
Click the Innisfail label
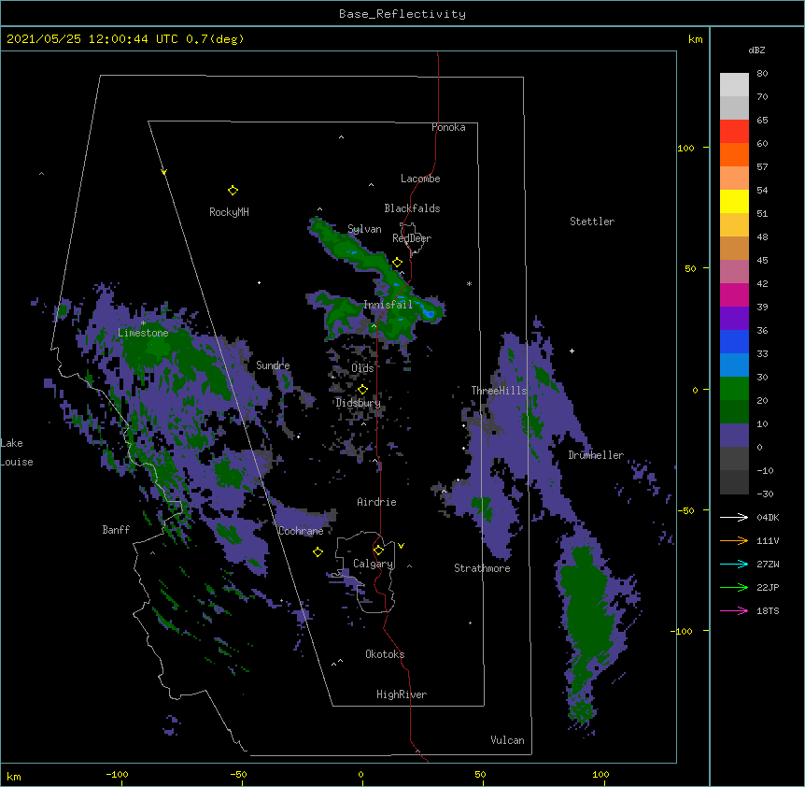[x=388, y=305]
